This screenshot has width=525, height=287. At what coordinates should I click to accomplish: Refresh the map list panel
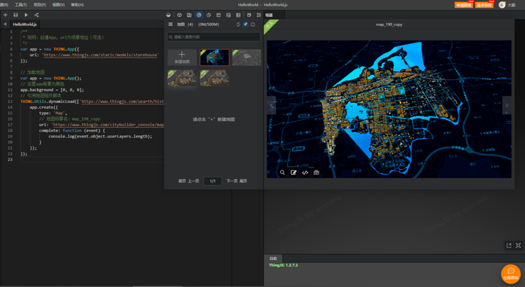point(238,24)
